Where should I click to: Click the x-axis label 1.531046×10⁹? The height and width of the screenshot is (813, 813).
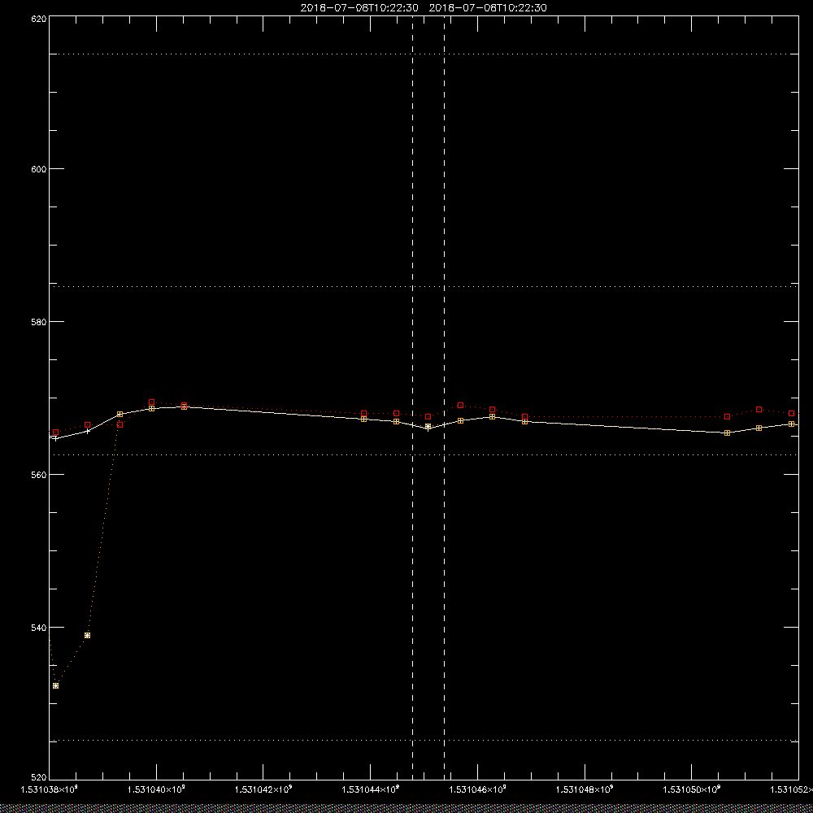(477, 789)
